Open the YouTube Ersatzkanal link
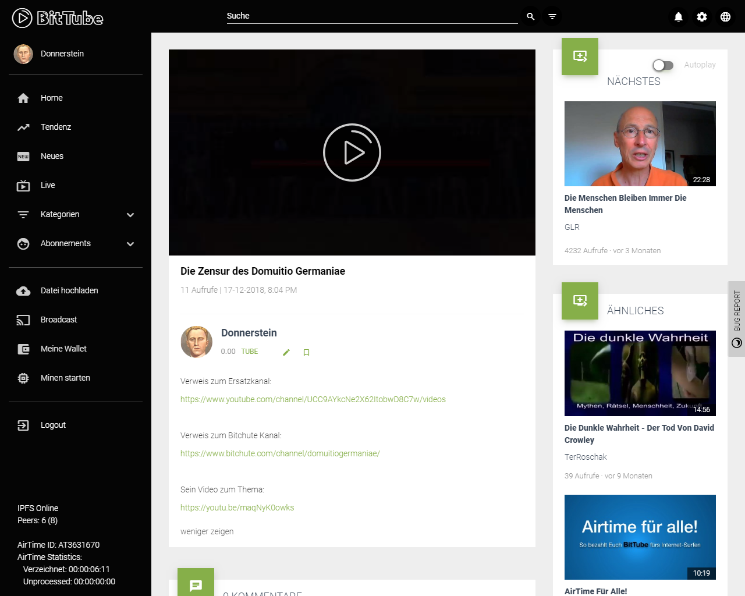 coord(313,400)
